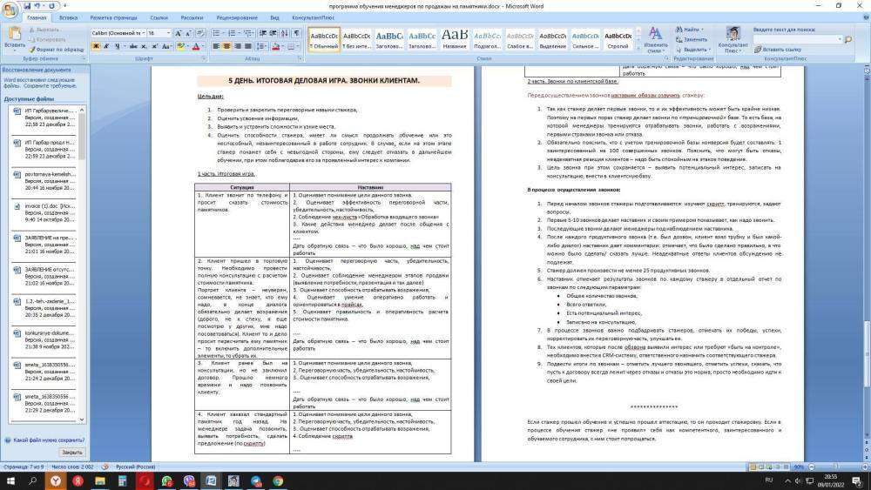871x490 pixels.
Task: Open Word help question mark icon
Action: tap(866, 17)
